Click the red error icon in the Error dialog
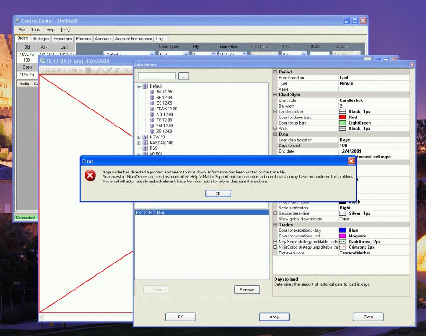The image size is (426, 336). (90, 175)
